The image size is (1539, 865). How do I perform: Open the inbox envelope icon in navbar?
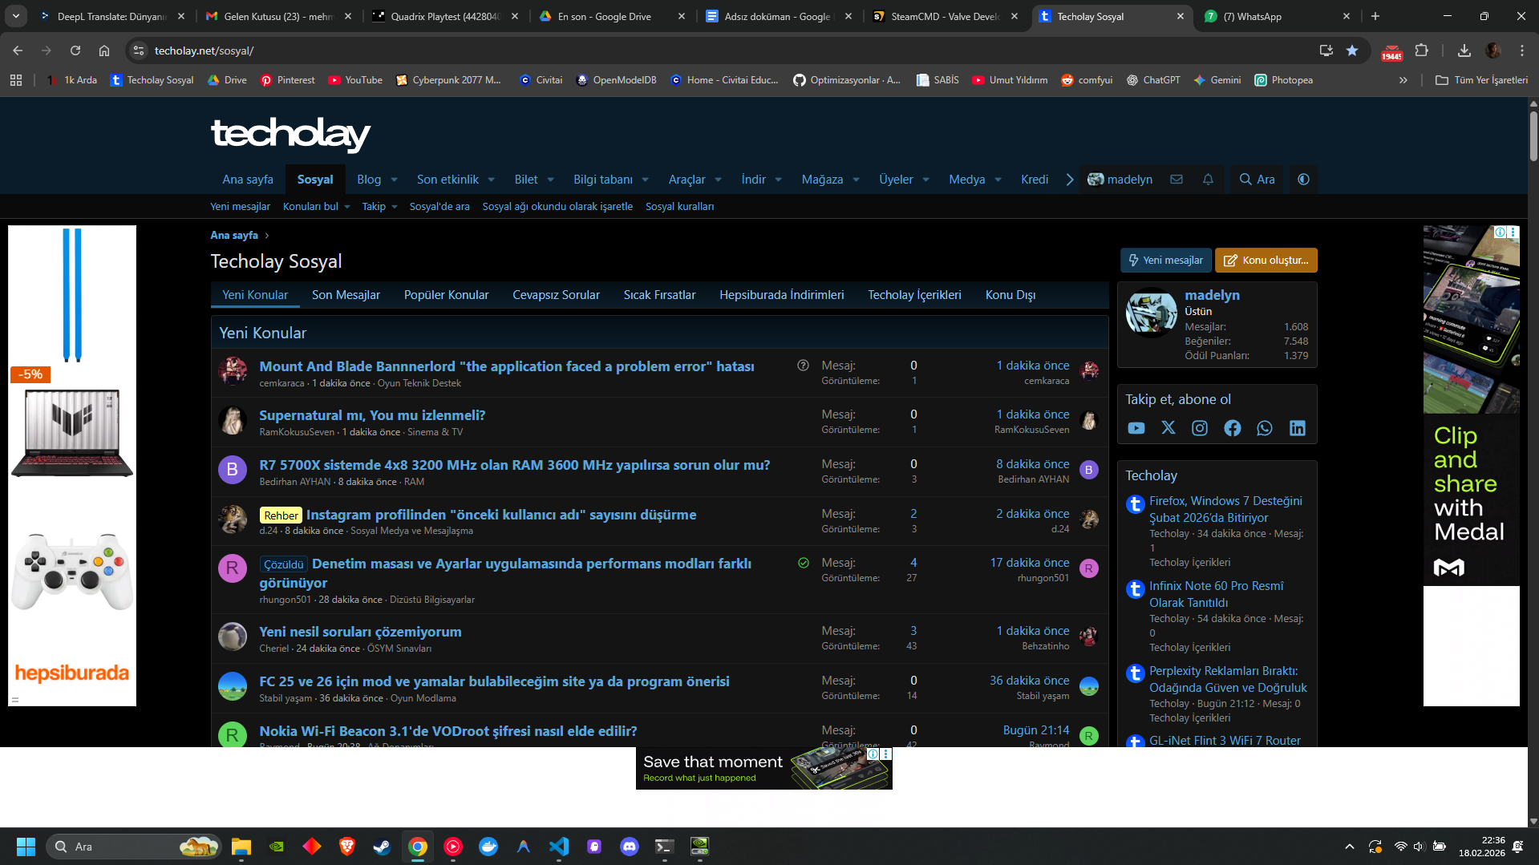click(1177, 180)
